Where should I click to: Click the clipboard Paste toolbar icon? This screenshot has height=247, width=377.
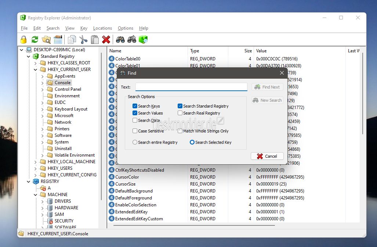[x=95, y=40]
